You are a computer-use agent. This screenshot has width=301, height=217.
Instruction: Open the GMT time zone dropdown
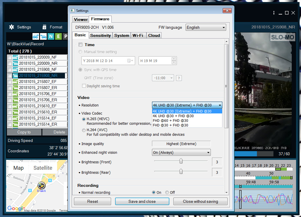coord(163,78)
